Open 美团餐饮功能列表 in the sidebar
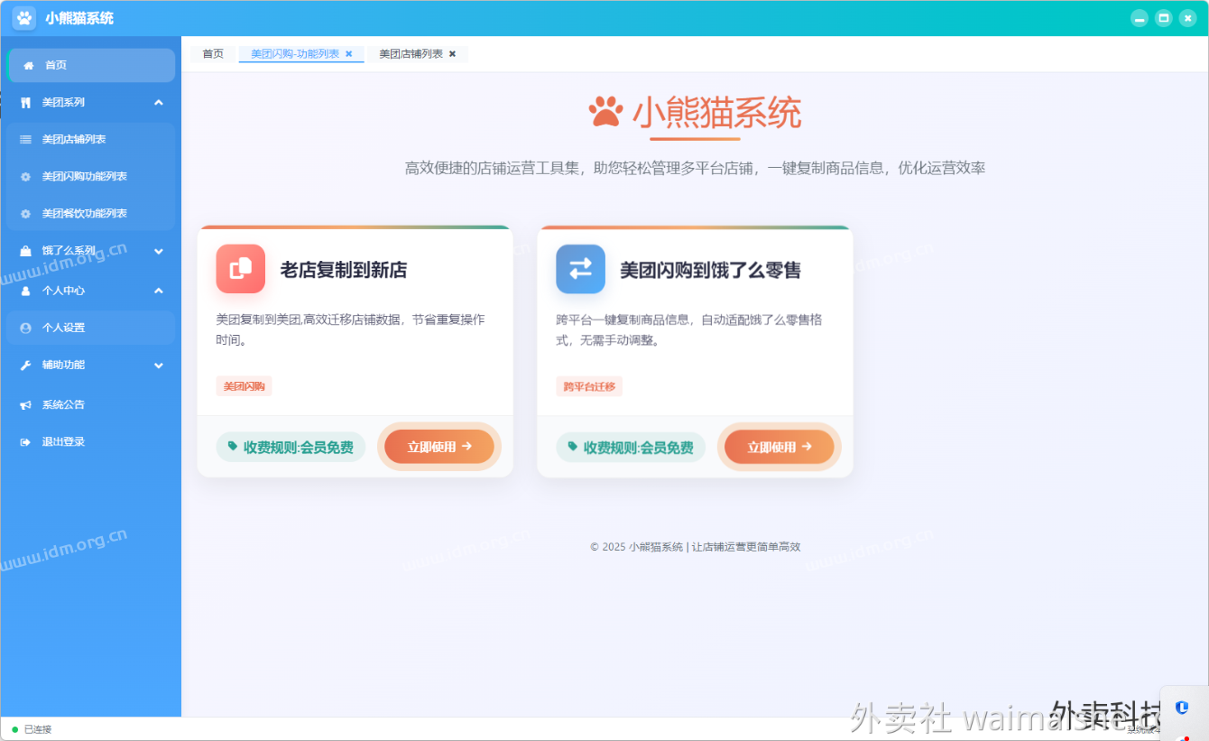Viewport: 1209px width, 741px height. click(x=90, y=214)
